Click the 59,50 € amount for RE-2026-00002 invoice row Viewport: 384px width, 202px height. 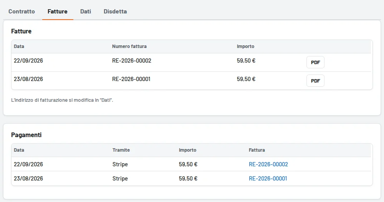[x=246, y=61]
